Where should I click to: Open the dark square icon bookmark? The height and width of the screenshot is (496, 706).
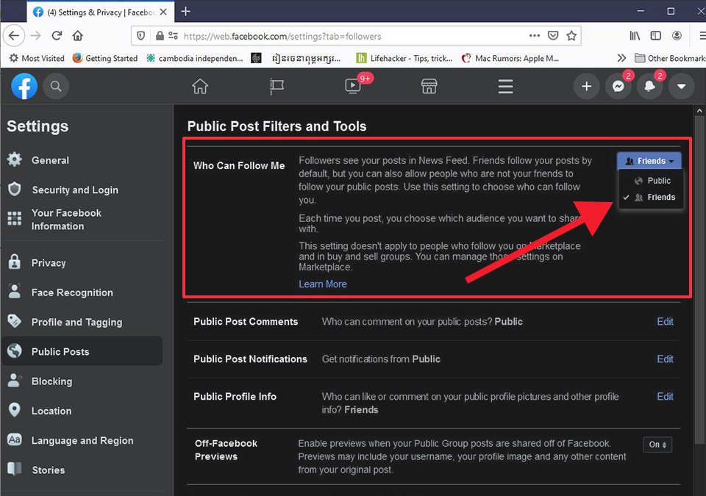(256, 58)
